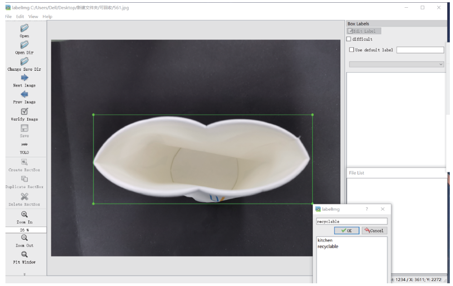Go to Next Image arrow
The width and height of the screenshot is (453, 286).
point(25,78)
